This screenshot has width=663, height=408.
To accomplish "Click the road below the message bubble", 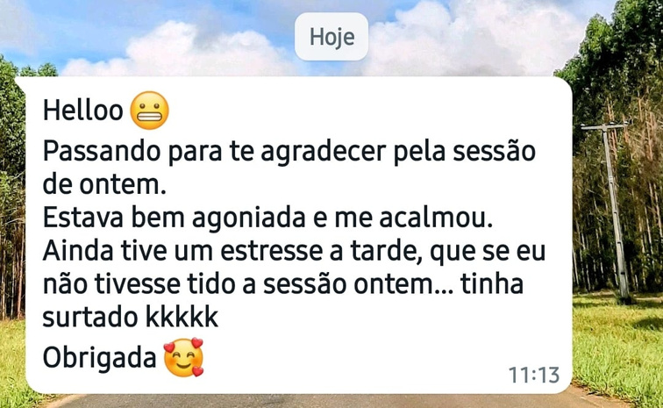I will (x=321, y=401).
